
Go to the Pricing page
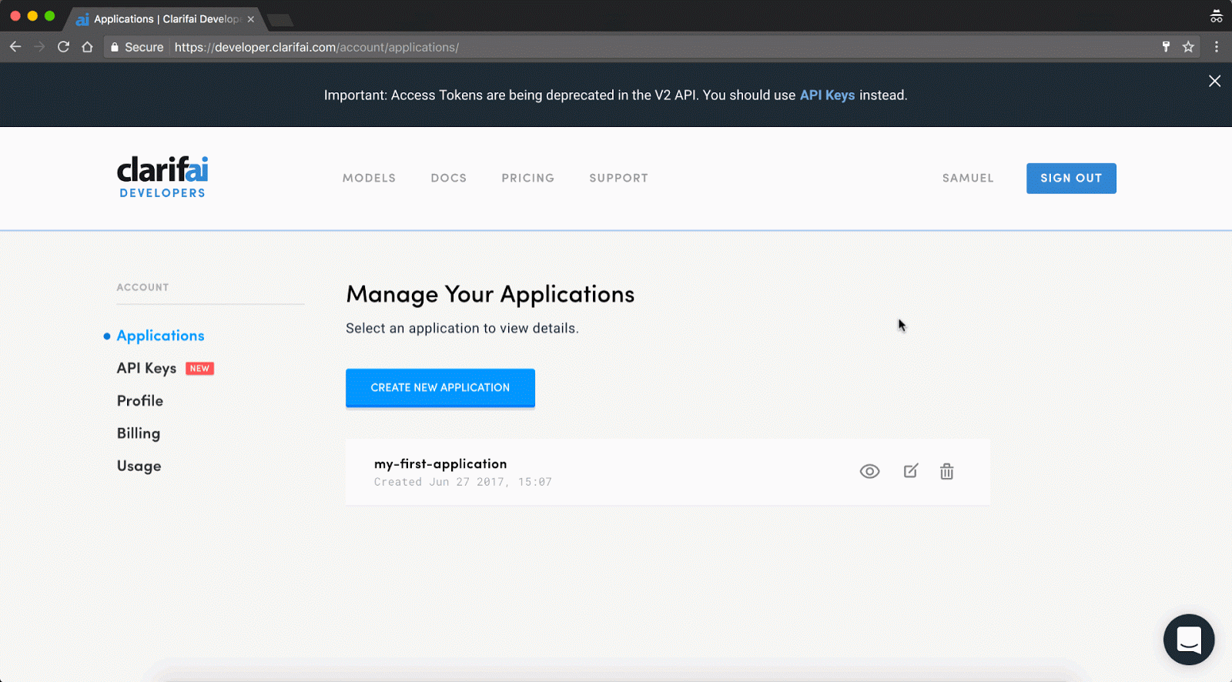tap(527, 178)
